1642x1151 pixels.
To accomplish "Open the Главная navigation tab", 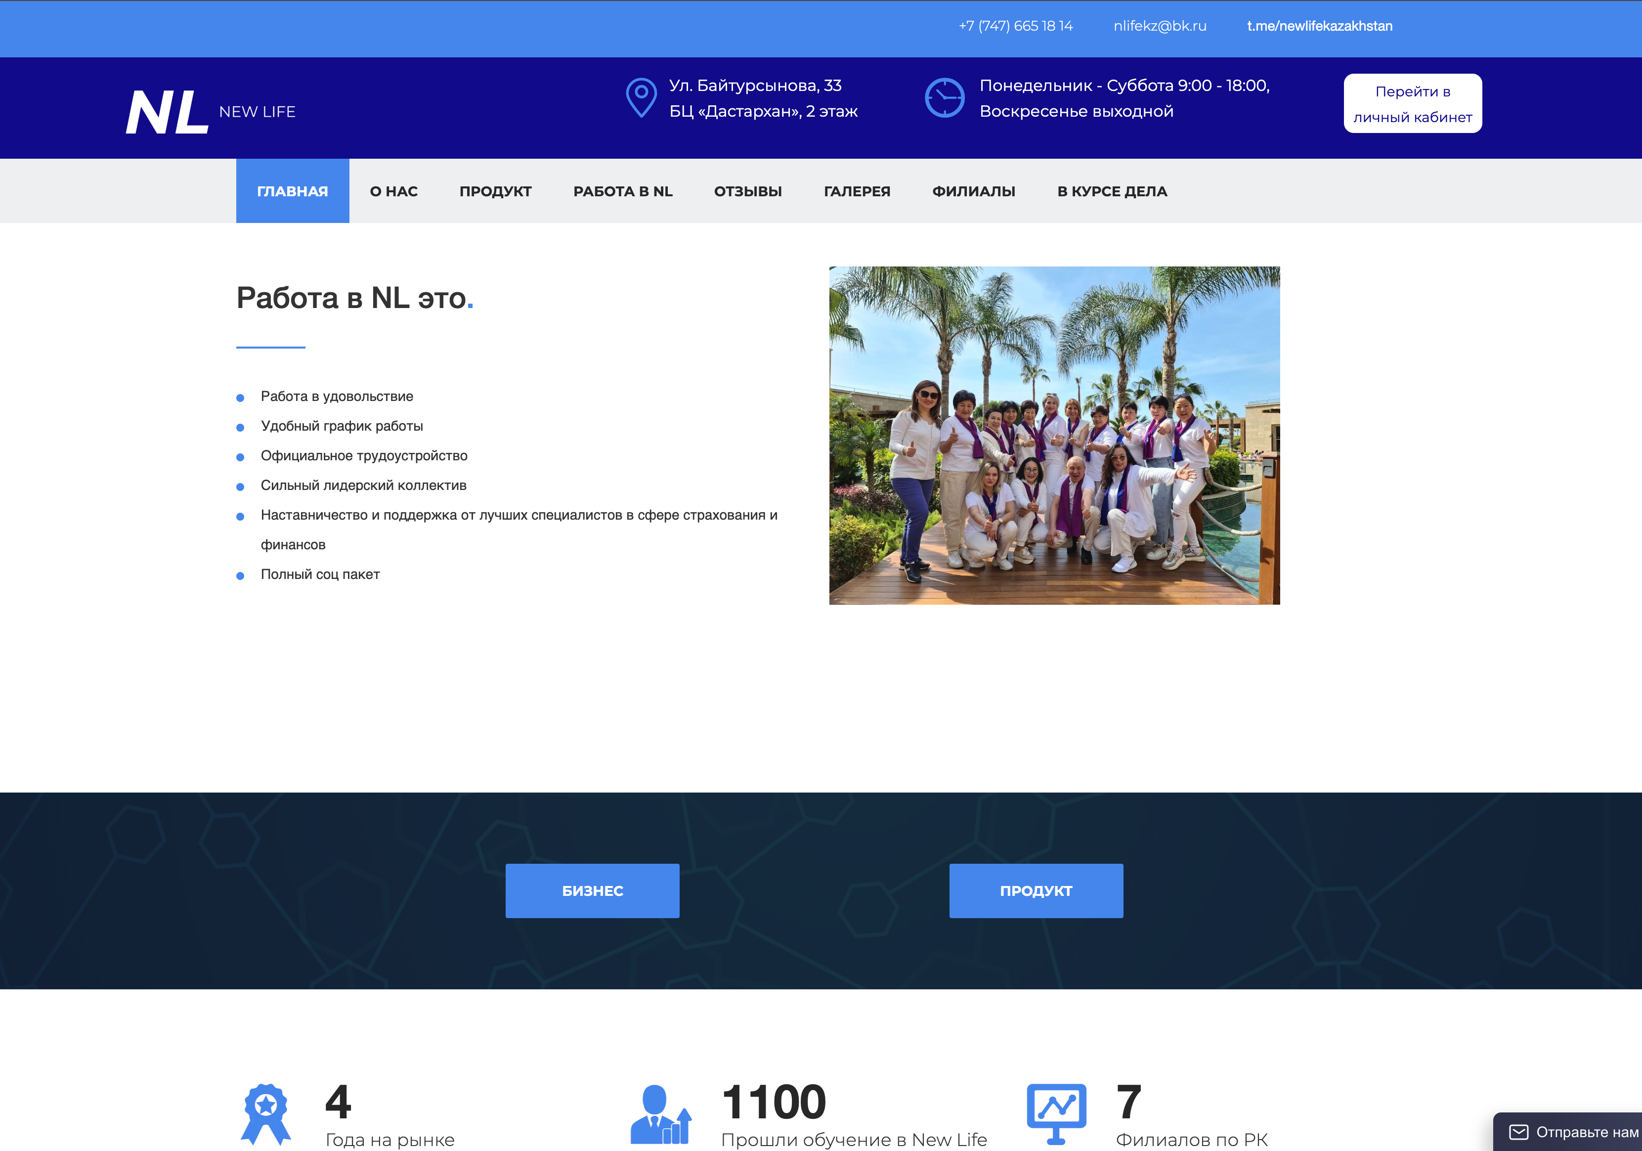I will (293, 191).
